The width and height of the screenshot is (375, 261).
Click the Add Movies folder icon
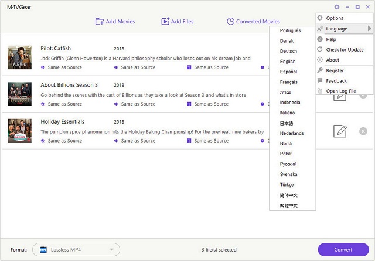[100, 22]
